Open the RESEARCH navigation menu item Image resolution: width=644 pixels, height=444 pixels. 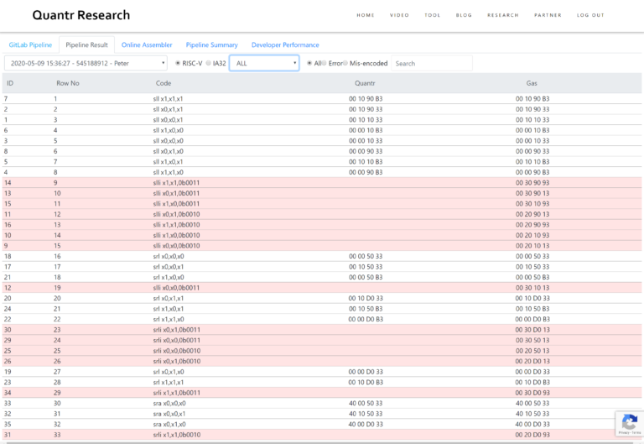click(x=503, y=15)
